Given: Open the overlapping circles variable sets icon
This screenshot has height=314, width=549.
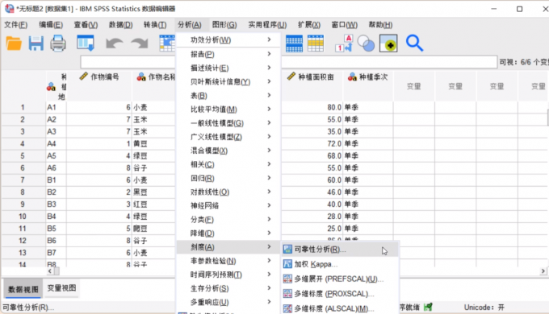Looking at the screenshot, I should pos(366,44).
